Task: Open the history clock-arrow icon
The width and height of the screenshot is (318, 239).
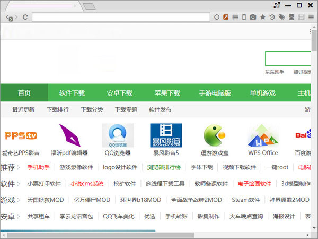Action: [272, 17]
